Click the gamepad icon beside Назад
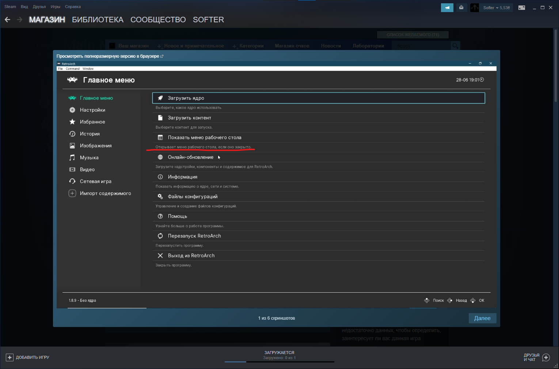 pos(450,300)
